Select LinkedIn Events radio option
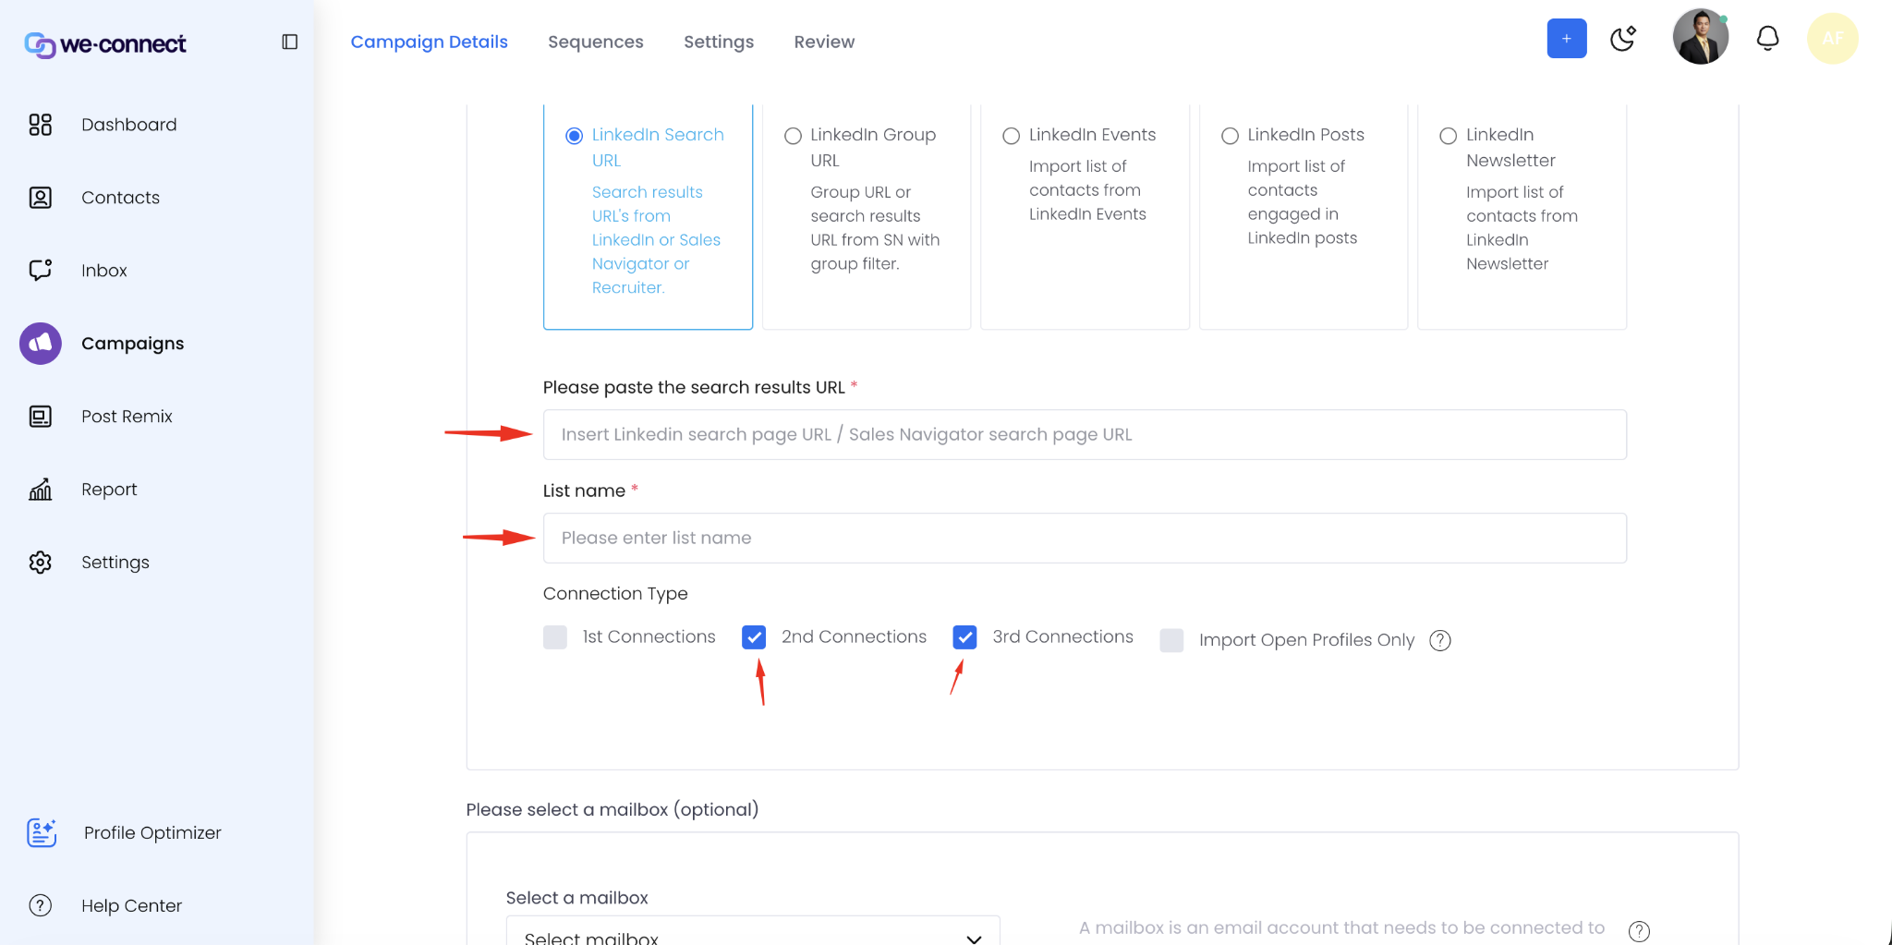The image size is (1892, 945). click(1012, 136)
